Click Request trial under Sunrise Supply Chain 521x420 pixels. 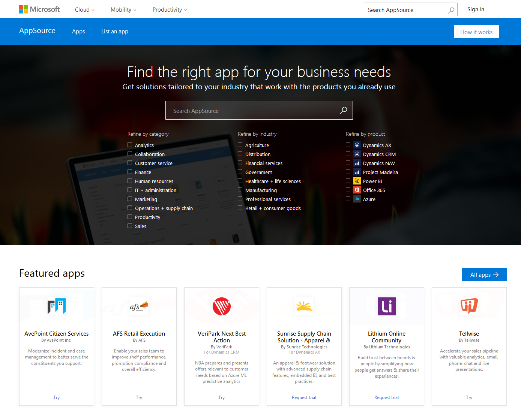pos(304,397)
